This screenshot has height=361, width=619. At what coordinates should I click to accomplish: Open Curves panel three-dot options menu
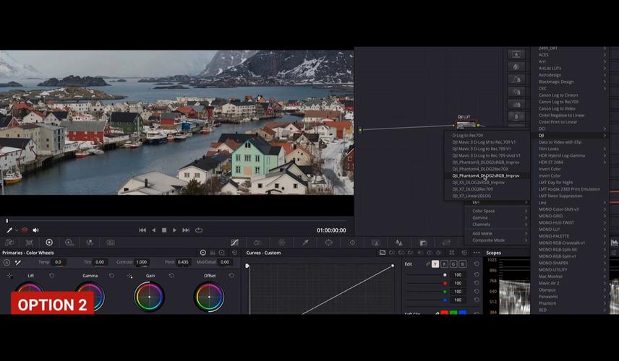[477, 253]
